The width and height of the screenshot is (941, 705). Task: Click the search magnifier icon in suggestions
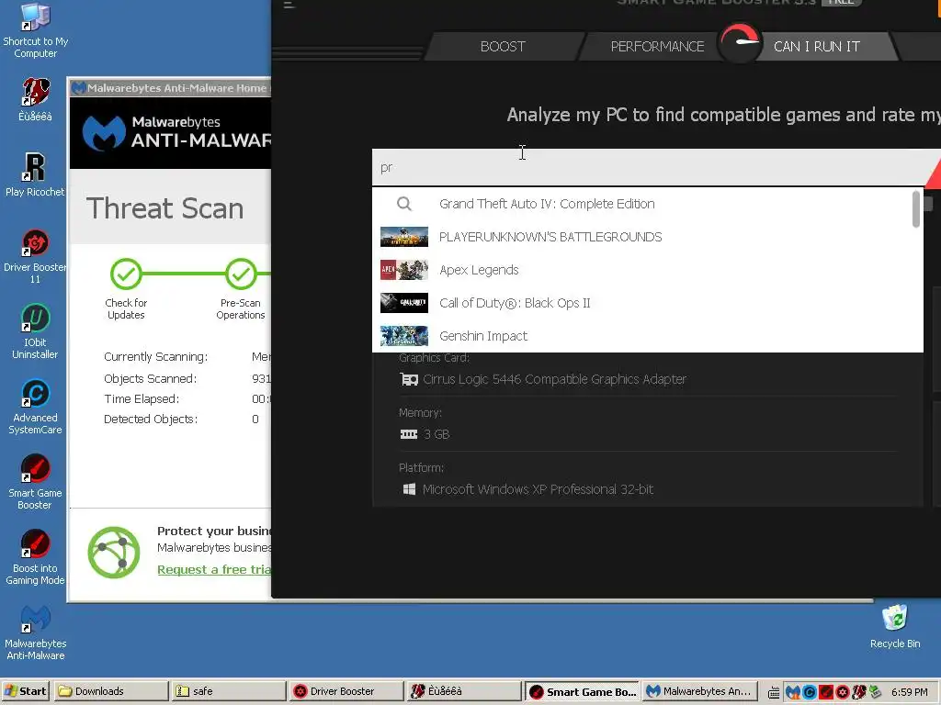click(x=404, y=204)
